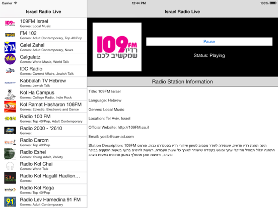The width and height of the screenshot is (278, 208).
Task: Select Radio Eshel station name
Action: (33, 152)
